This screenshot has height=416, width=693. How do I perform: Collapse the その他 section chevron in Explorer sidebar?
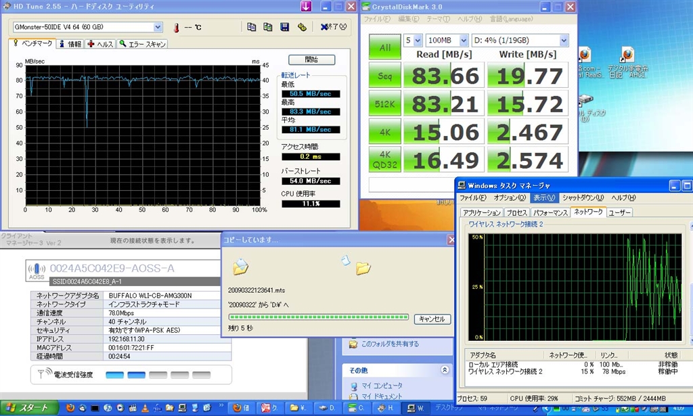445,370
